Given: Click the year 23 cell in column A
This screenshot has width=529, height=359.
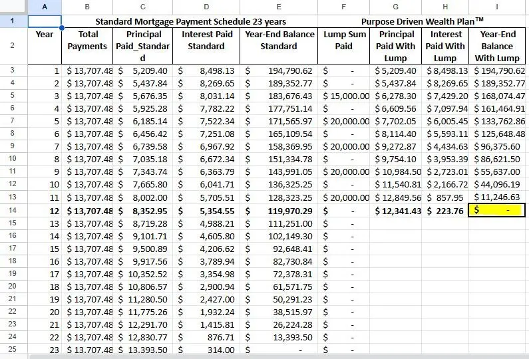Looking at the screenshot, I should click(45, 350).
